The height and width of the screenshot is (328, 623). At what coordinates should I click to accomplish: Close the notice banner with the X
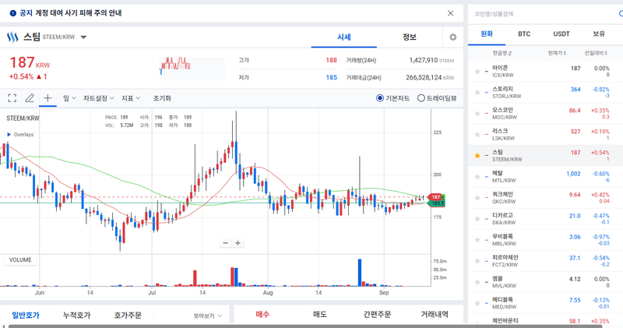pos(450,13)
